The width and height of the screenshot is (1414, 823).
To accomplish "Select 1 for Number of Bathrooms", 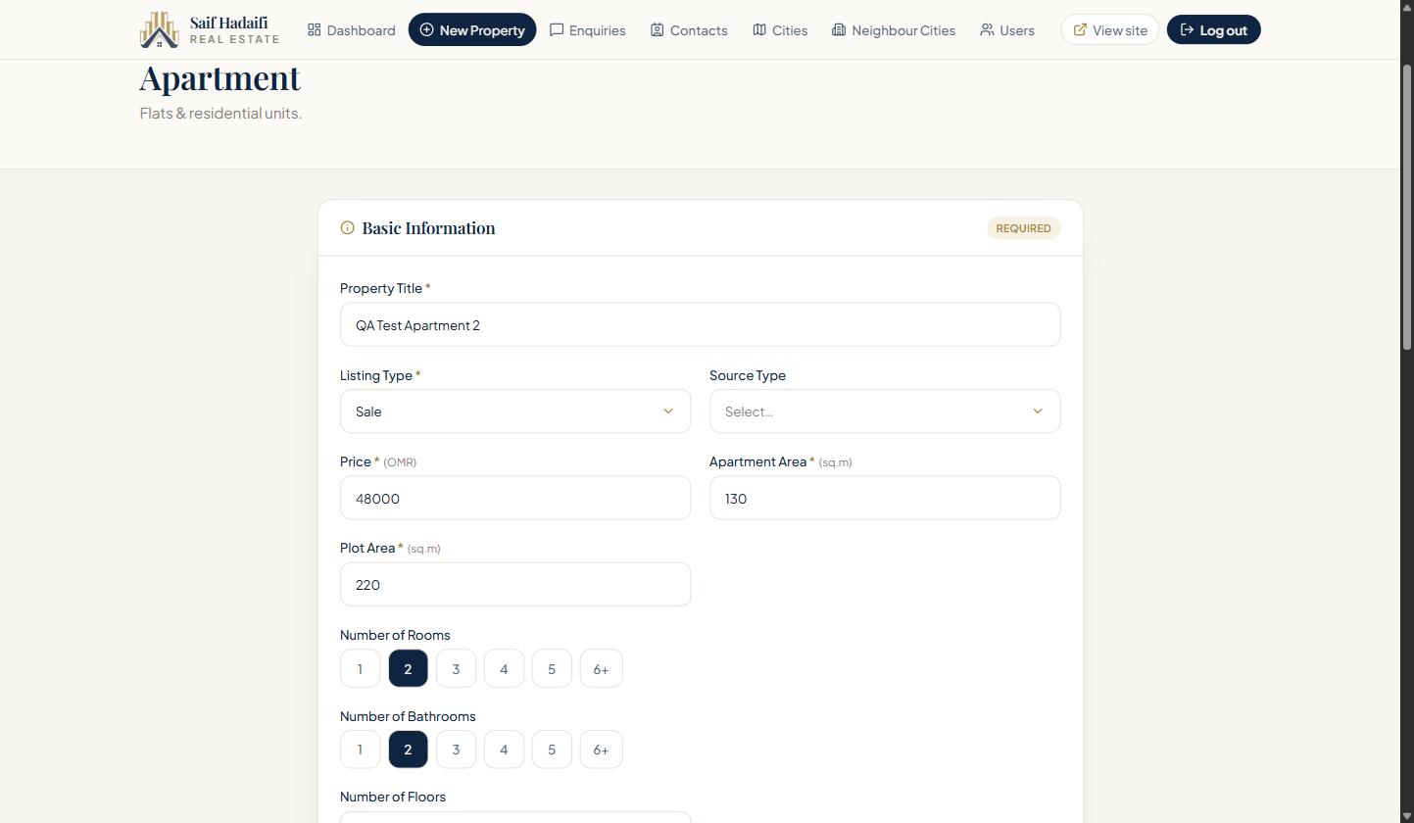I will click(x=360, y=750).
